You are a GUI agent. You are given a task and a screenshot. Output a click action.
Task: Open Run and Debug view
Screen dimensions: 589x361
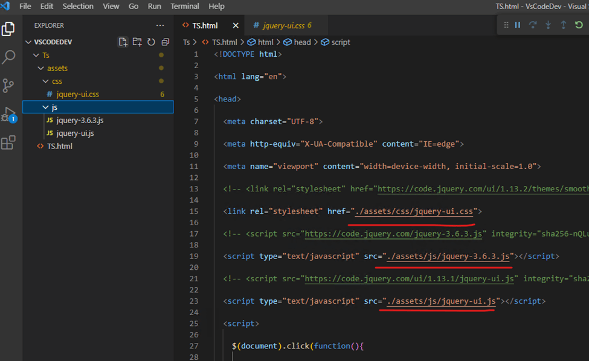(x=8, y=114)
